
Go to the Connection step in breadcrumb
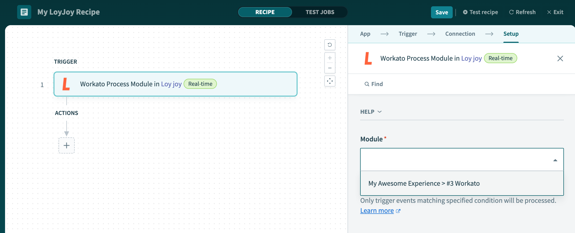point(460,34)
